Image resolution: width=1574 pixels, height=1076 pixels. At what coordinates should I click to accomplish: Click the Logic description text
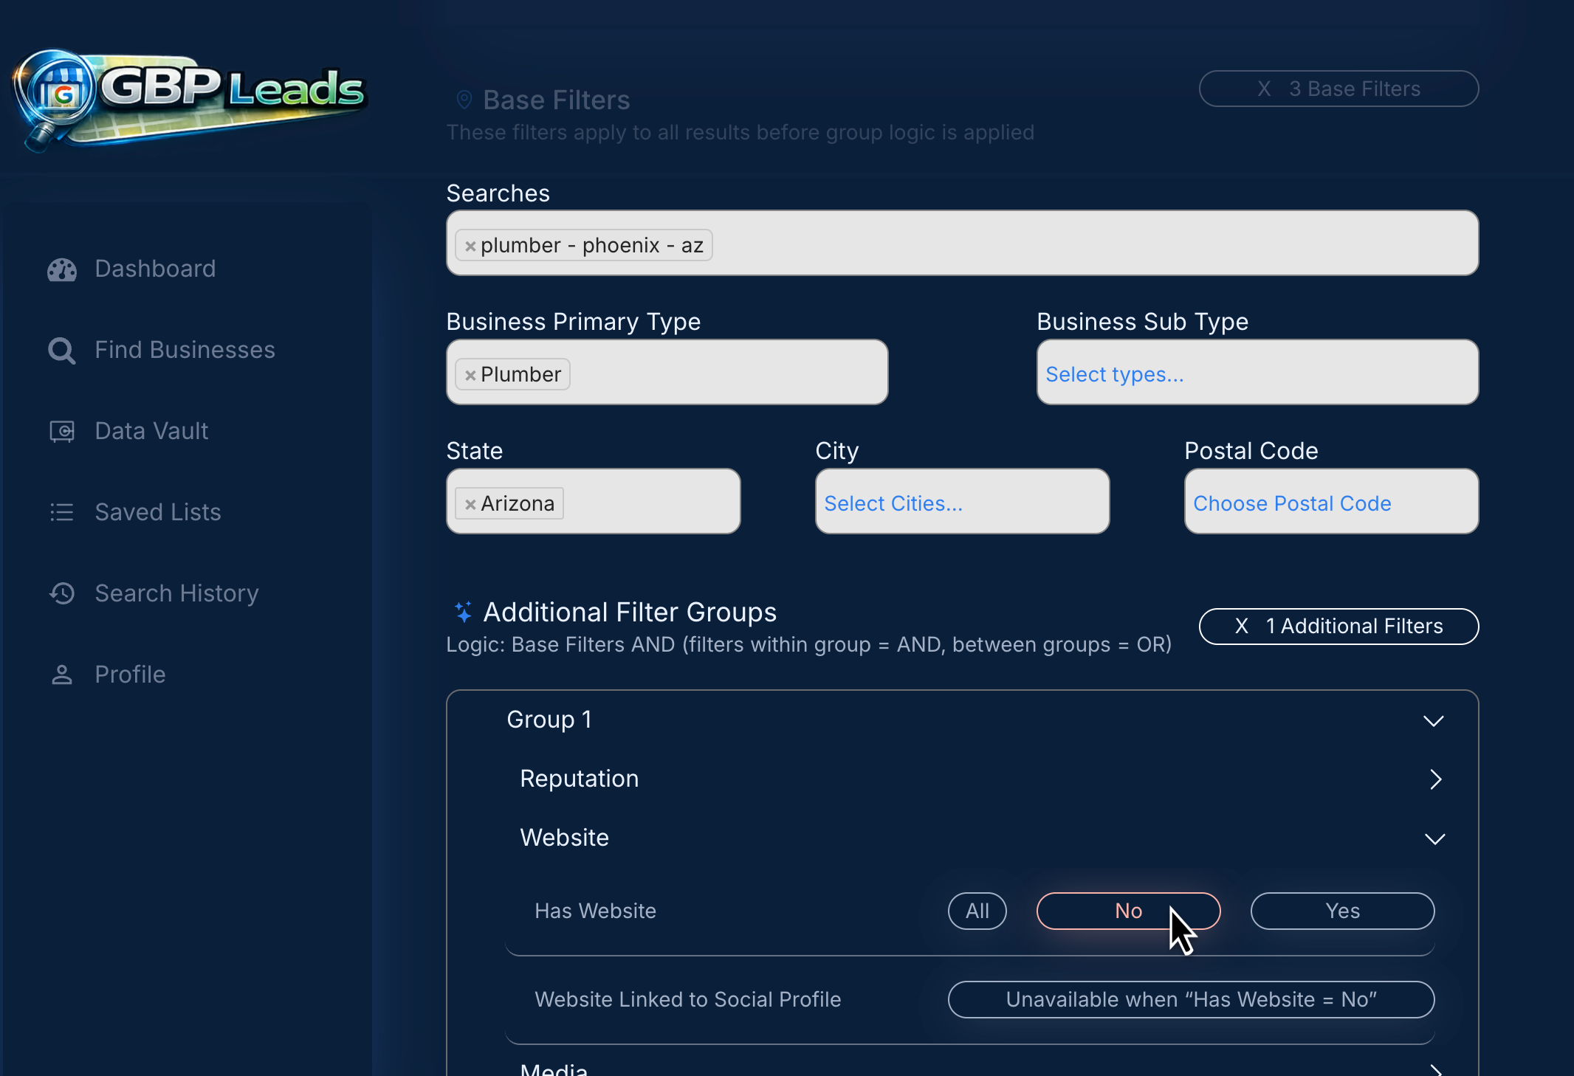808,645
